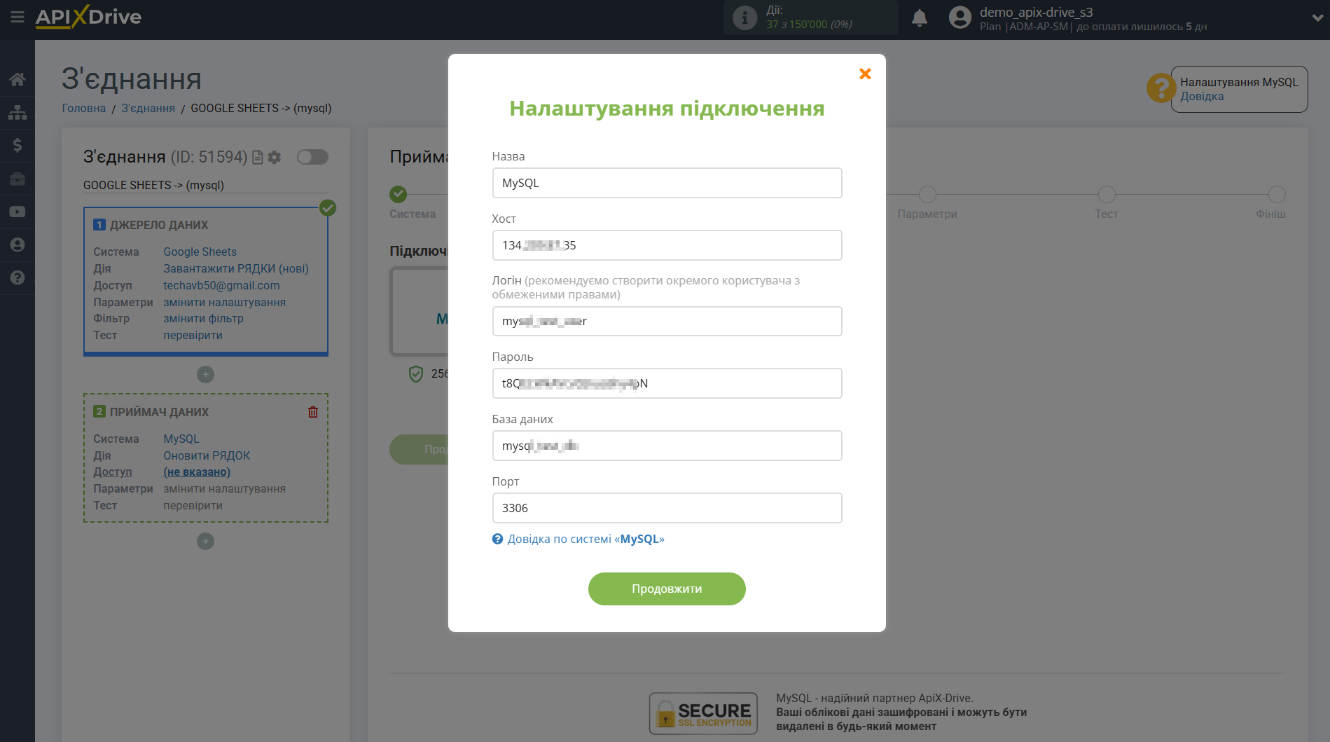
Task: Open the connection notes document icon
Action: click(x=258, y=157)
